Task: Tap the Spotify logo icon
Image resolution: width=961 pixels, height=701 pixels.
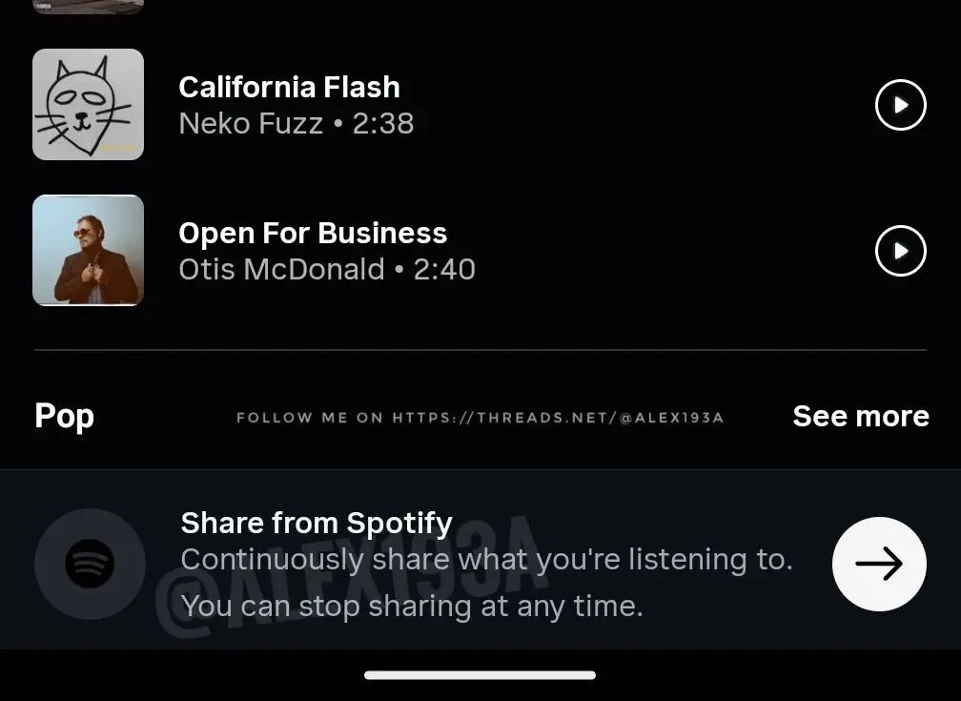Action: click(90, 564)
